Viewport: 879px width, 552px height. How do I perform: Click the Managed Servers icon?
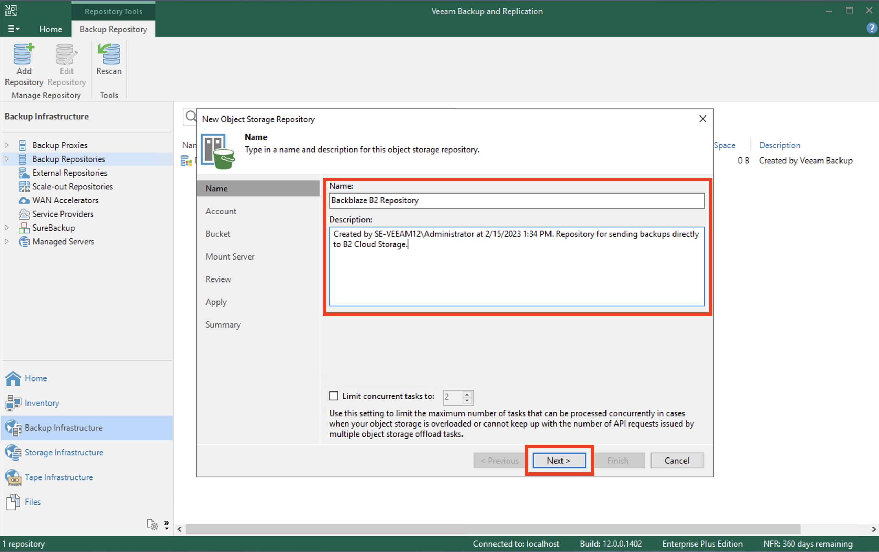(x=24, y=242)
